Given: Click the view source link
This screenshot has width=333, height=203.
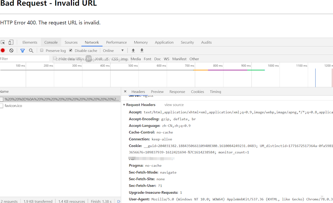Looking at the screenshot, I should coord(174,105).
